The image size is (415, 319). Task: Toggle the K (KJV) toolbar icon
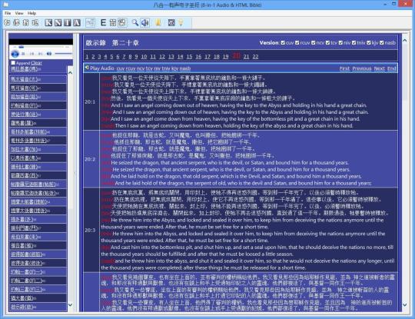point(48,23)
